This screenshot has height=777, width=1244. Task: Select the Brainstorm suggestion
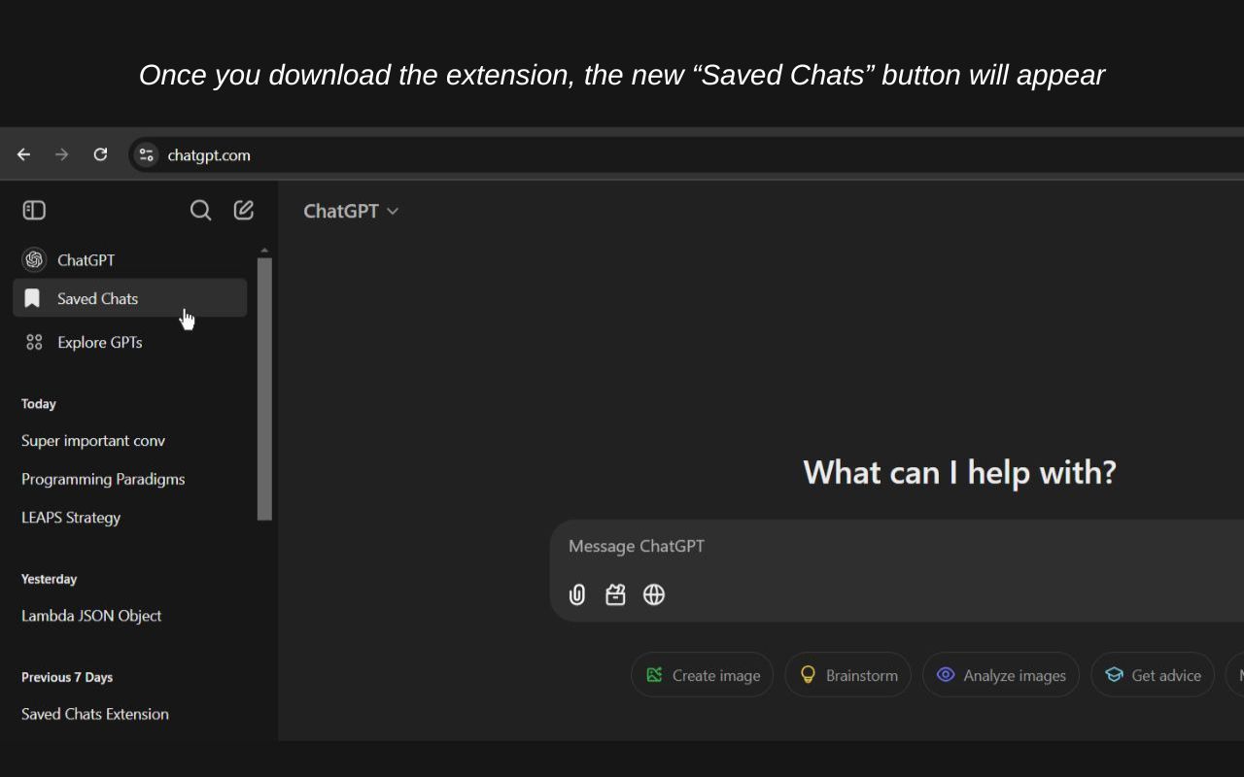pyautogui.click(x=847, y=674)
